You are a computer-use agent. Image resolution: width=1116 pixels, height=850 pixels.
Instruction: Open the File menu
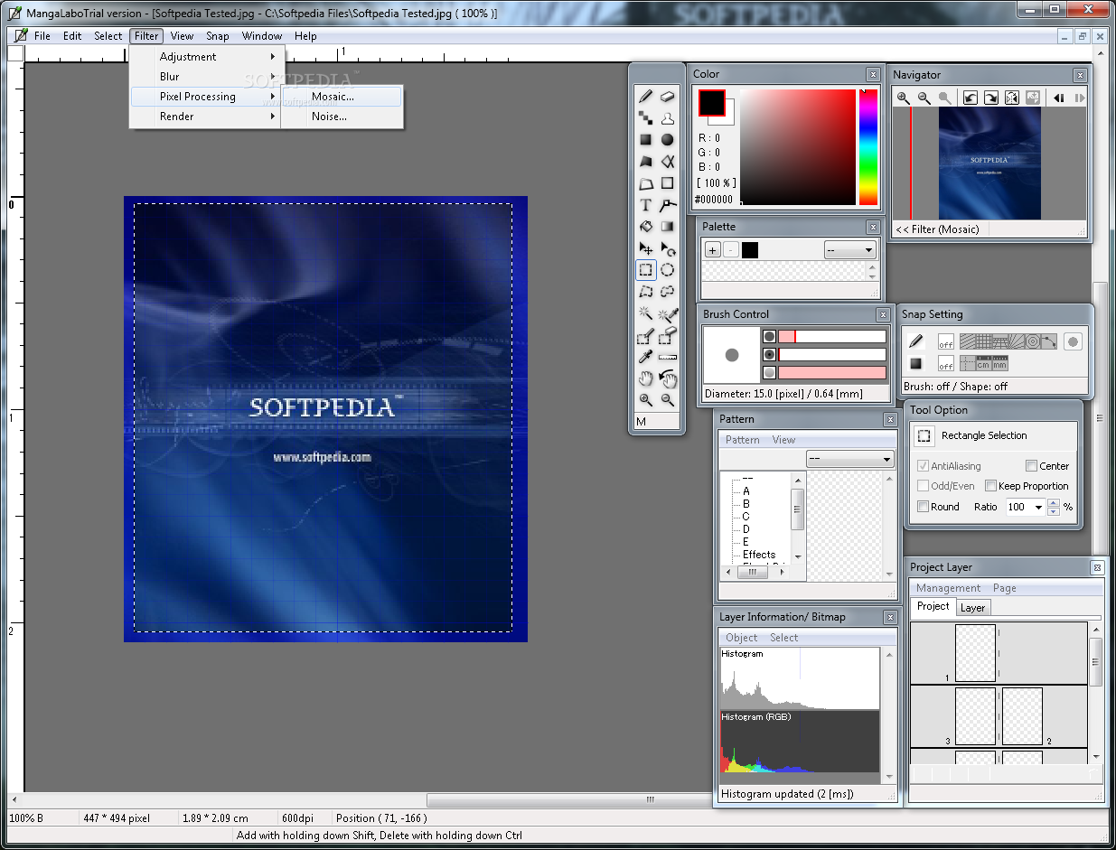click(x=42, y=36)
